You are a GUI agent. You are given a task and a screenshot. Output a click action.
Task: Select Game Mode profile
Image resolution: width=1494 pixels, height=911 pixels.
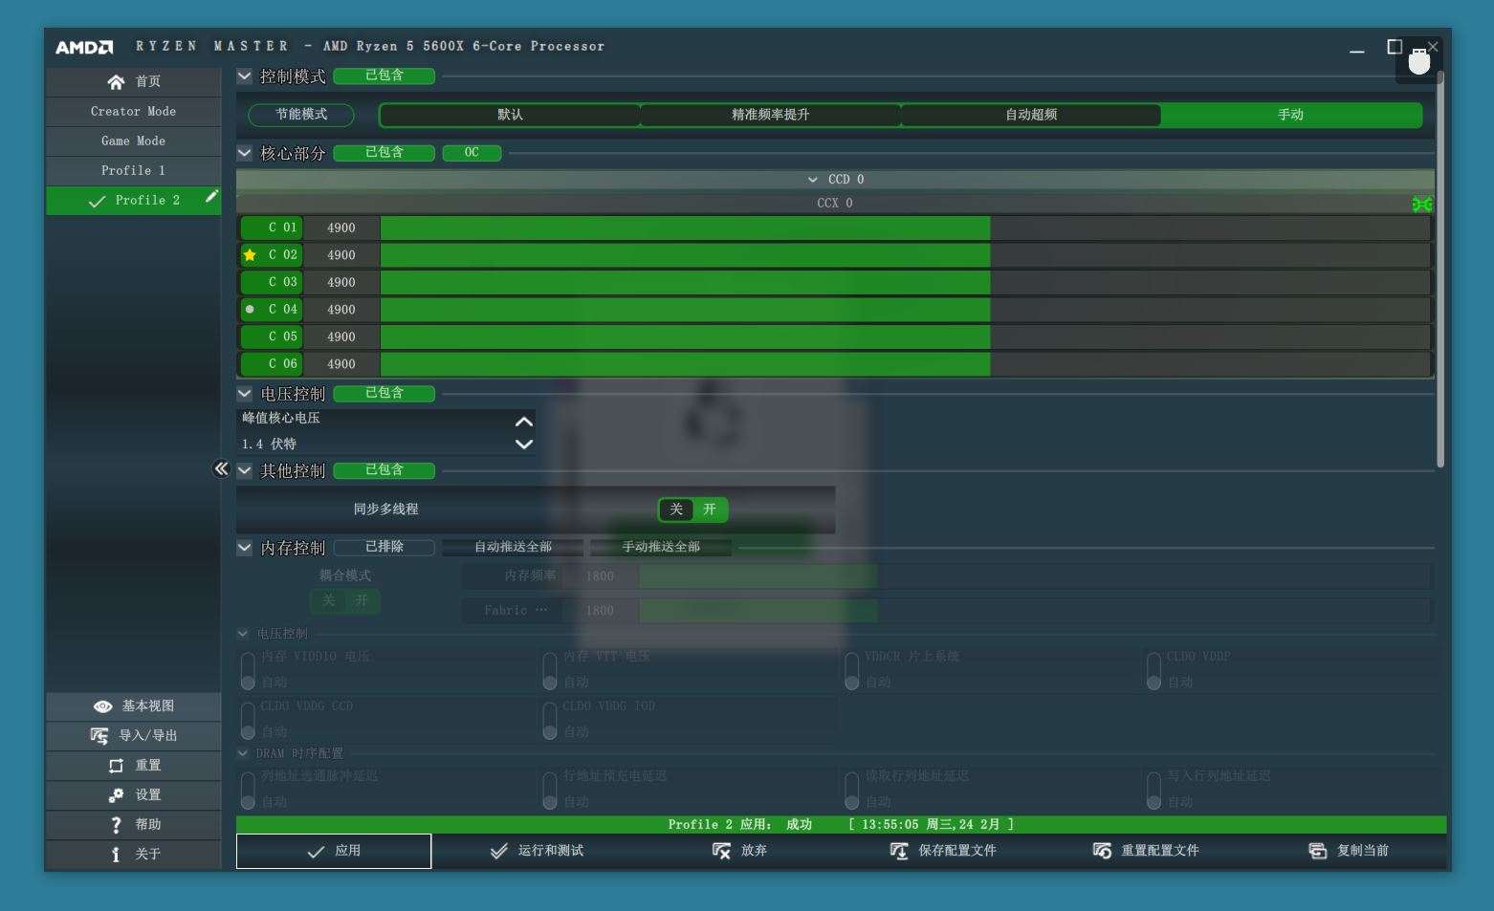133,141
